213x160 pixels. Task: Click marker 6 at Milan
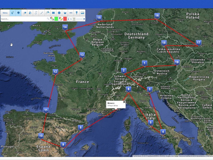[x=129, y=89]
